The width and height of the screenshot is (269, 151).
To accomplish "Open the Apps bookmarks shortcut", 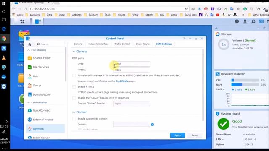I will point(18,15).
